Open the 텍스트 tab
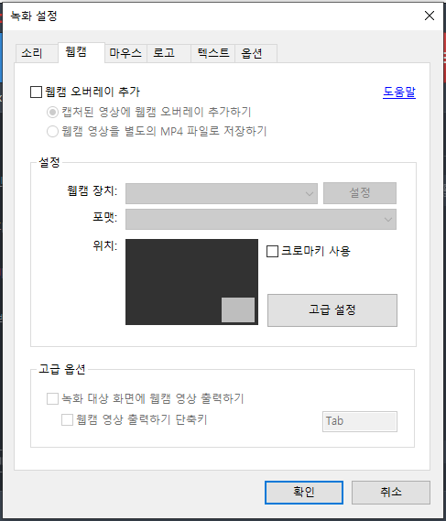The width and height of the screenshot is (446, 521). [213, 53]
